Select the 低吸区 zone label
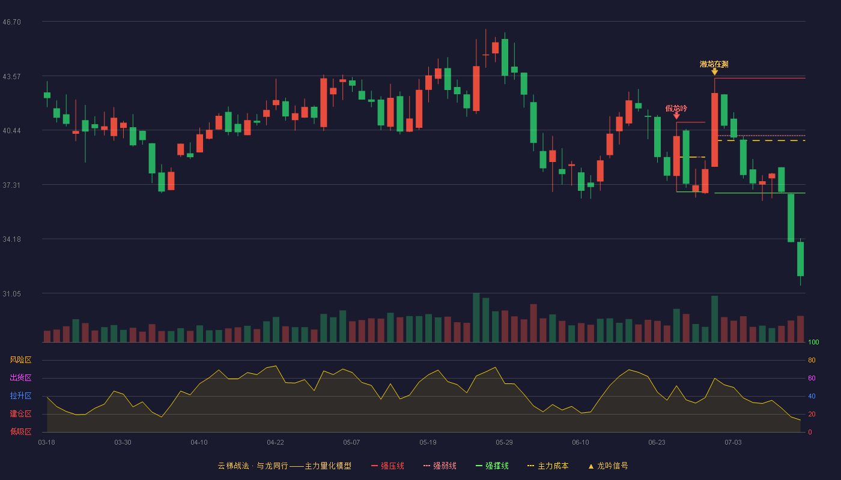This screenshot has width=841, height=480. click(x=20, y=432)
